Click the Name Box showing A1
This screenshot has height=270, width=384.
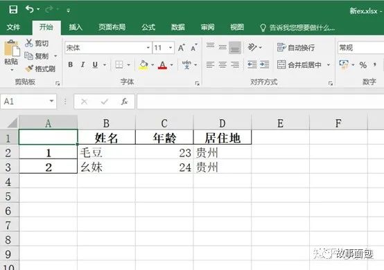point(28,101)
